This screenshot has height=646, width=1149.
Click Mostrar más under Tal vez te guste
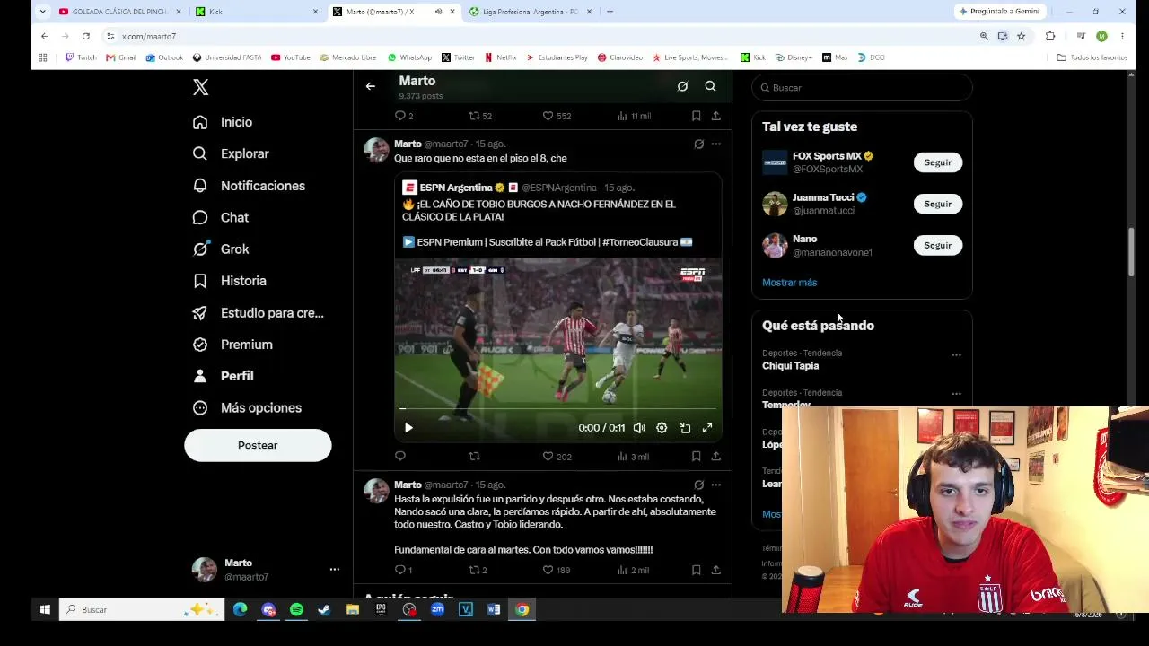tap(789, 283)
